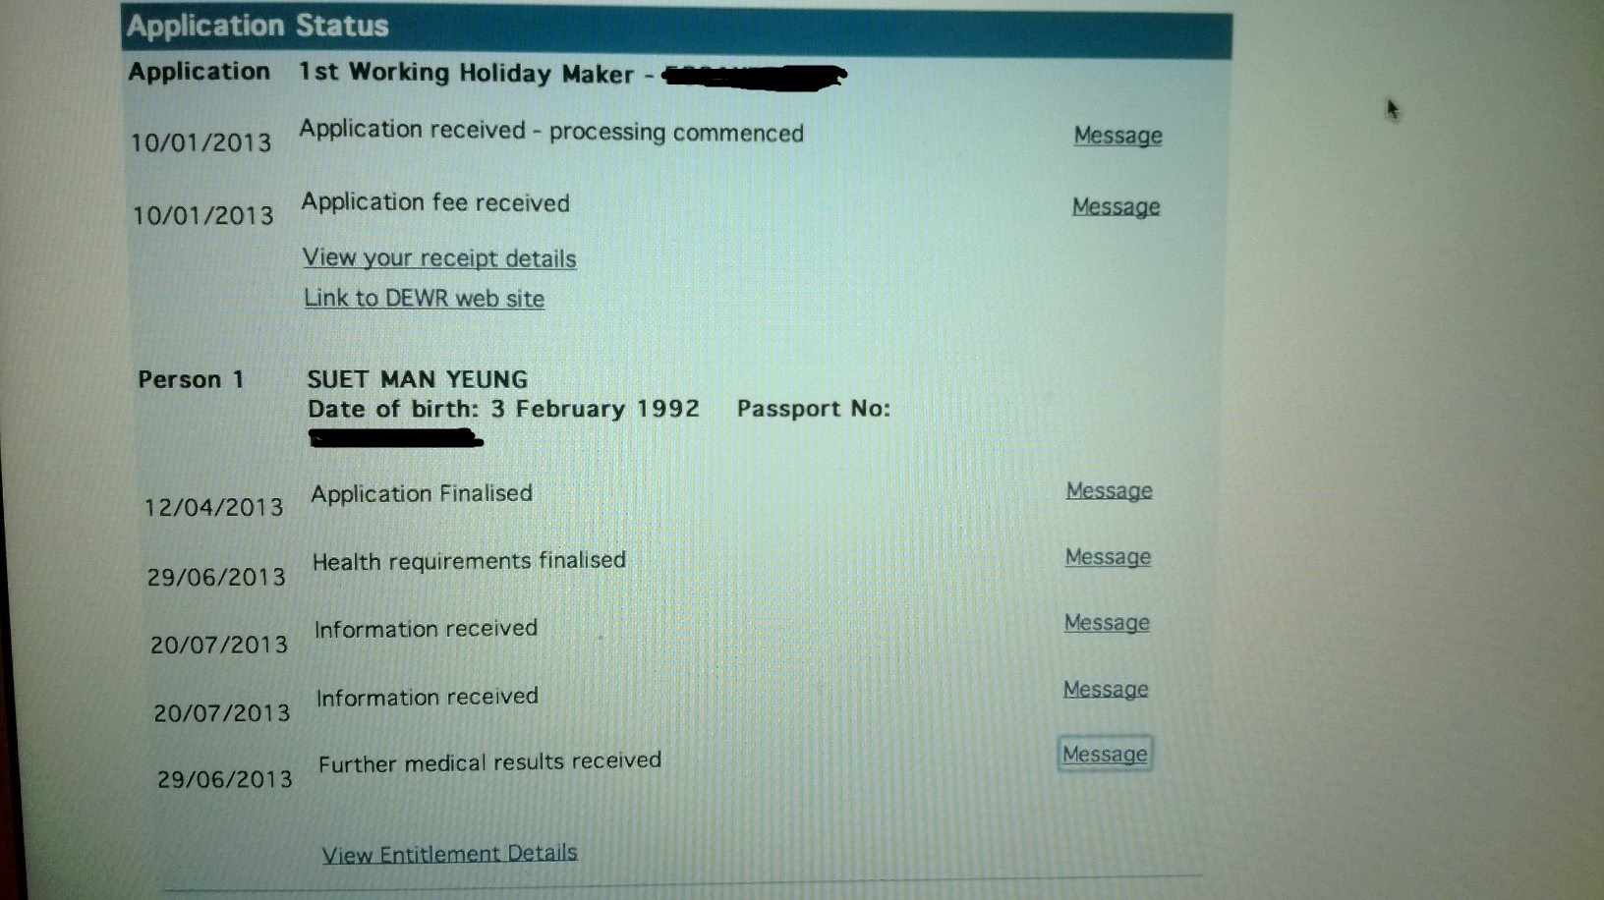The width and height of the screenshot is (1604, 900).
Task: Click View your receipt details link
Action: [x=438, y=258]
